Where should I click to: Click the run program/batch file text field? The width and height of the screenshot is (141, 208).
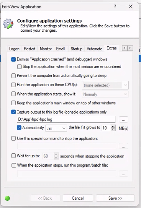[67, 174]
